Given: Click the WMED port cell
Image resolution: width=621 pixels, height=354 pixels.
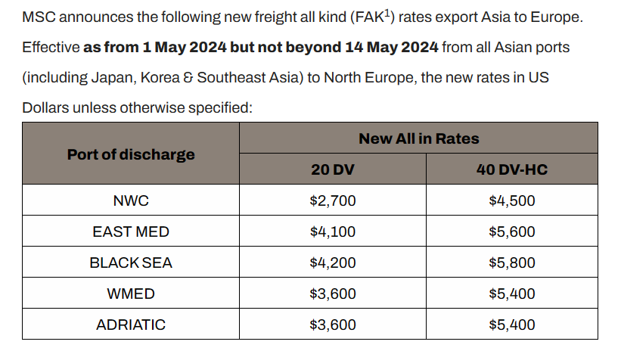Looking at the screenshot, I should 131,293.
